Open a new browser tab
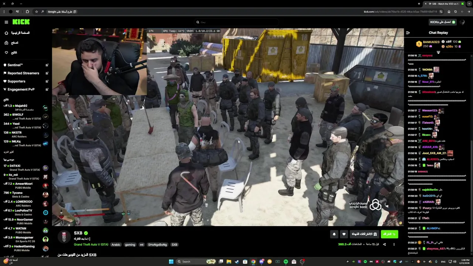The height and width of the screenshot is (266, 473). point(419,4)
